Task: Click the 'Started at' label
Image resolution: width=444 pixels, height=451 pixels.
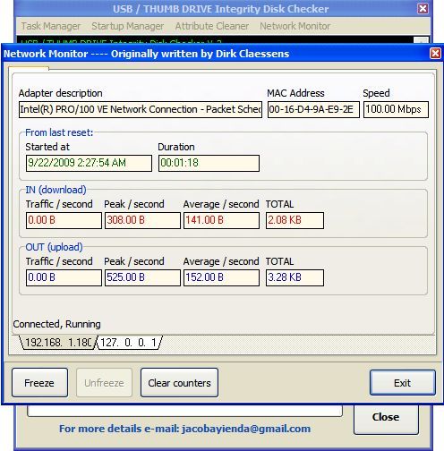Action: pyautogui.click(x=47, y=147)
